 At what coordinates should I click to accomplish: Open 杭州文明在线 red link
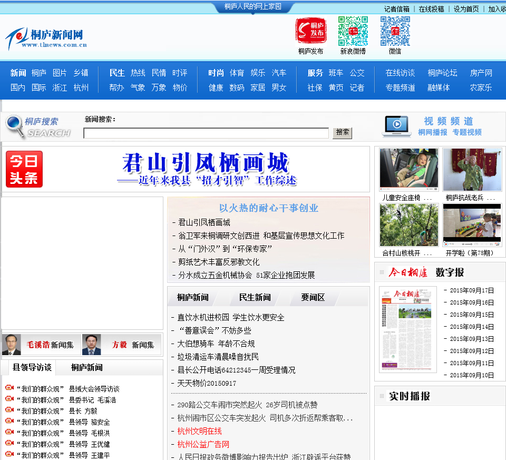tap(199, 432)
